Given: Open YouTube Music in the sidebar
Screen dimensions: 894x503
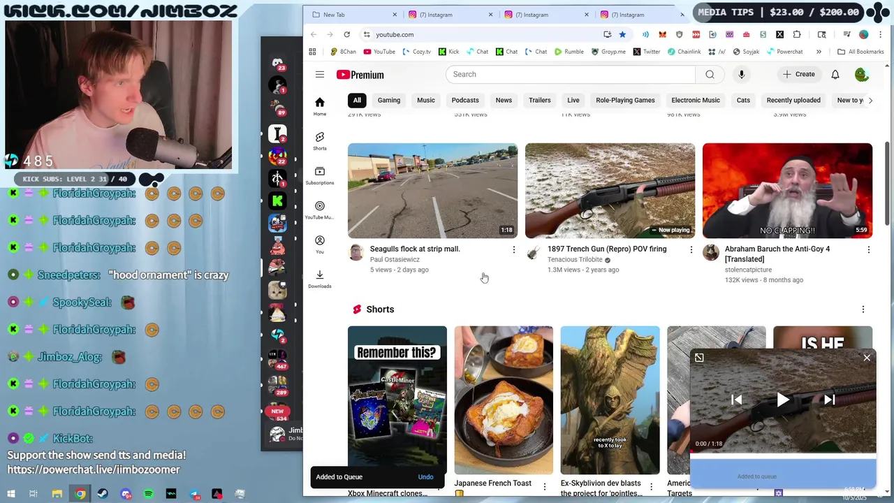Looking at the screenshot, I should coord(320,210).
